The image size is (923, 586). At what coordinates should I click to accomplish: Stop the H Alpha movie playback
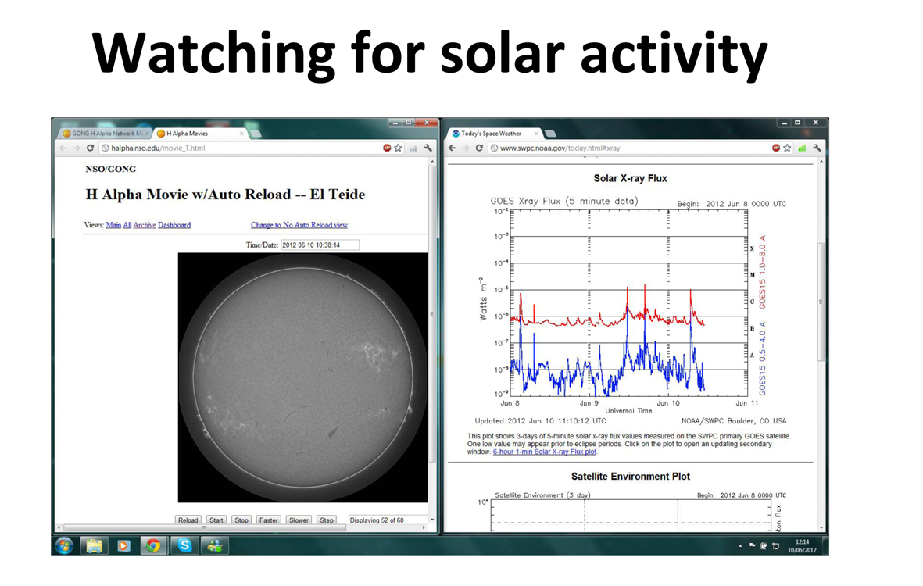click(x=241, y=520)
